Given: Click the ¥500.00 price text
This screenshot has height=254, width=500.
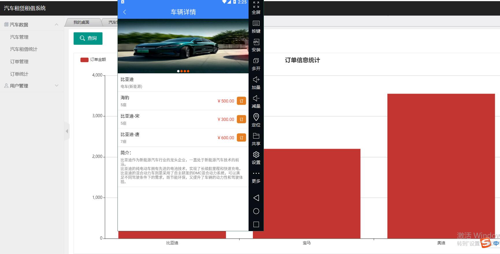Looking at the screenshot, I should (226, 101).
